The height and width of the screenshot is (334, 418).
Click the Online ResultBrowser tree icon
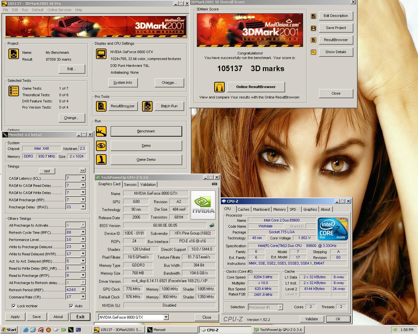pos(219,87)
